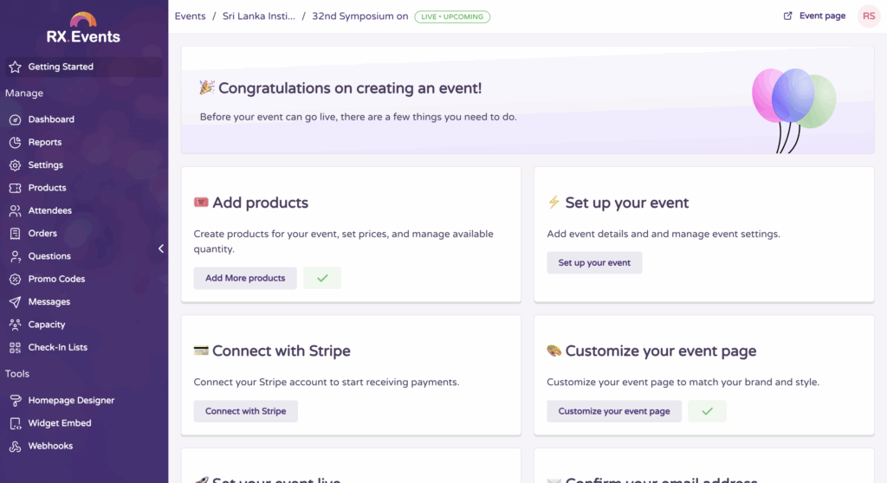Collapse the sidebar with the chevron arrow

point(161,249)
